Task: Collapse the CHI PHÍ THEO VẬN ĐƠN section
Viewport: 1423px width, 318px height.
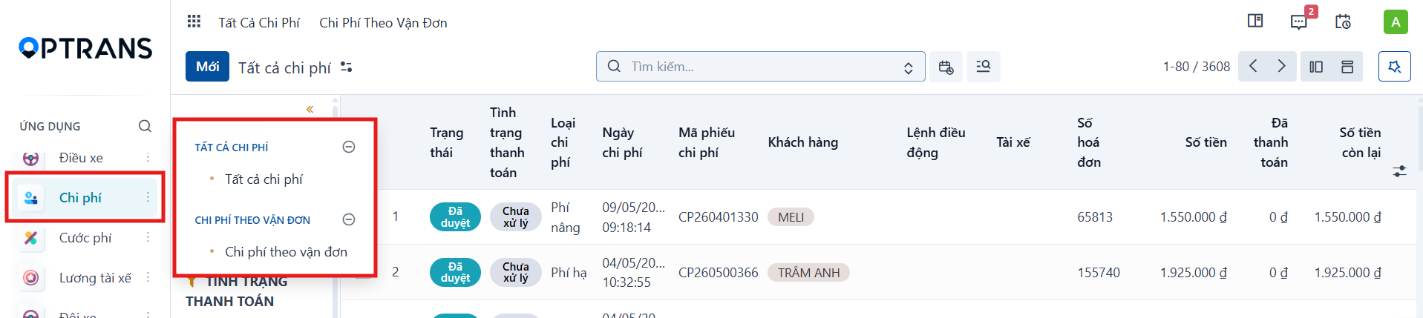Action: point(349,219)
